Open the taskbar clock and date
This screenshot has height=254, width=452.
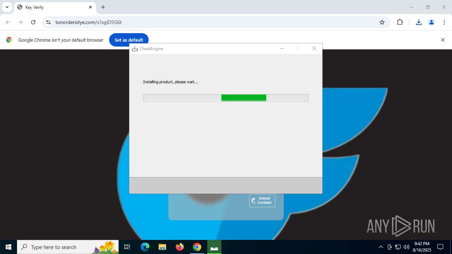[x=422, y=247]
